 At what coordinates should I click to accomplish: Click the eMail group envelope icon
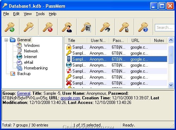(19, 62)
